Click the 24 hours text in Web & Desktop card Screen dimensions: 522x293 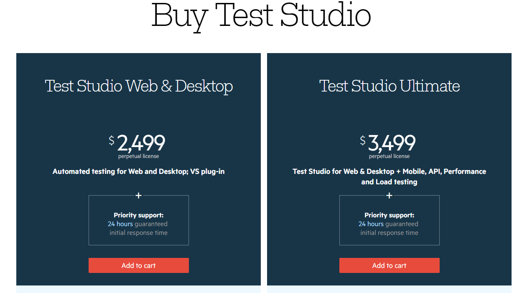(x=120, y=224)
